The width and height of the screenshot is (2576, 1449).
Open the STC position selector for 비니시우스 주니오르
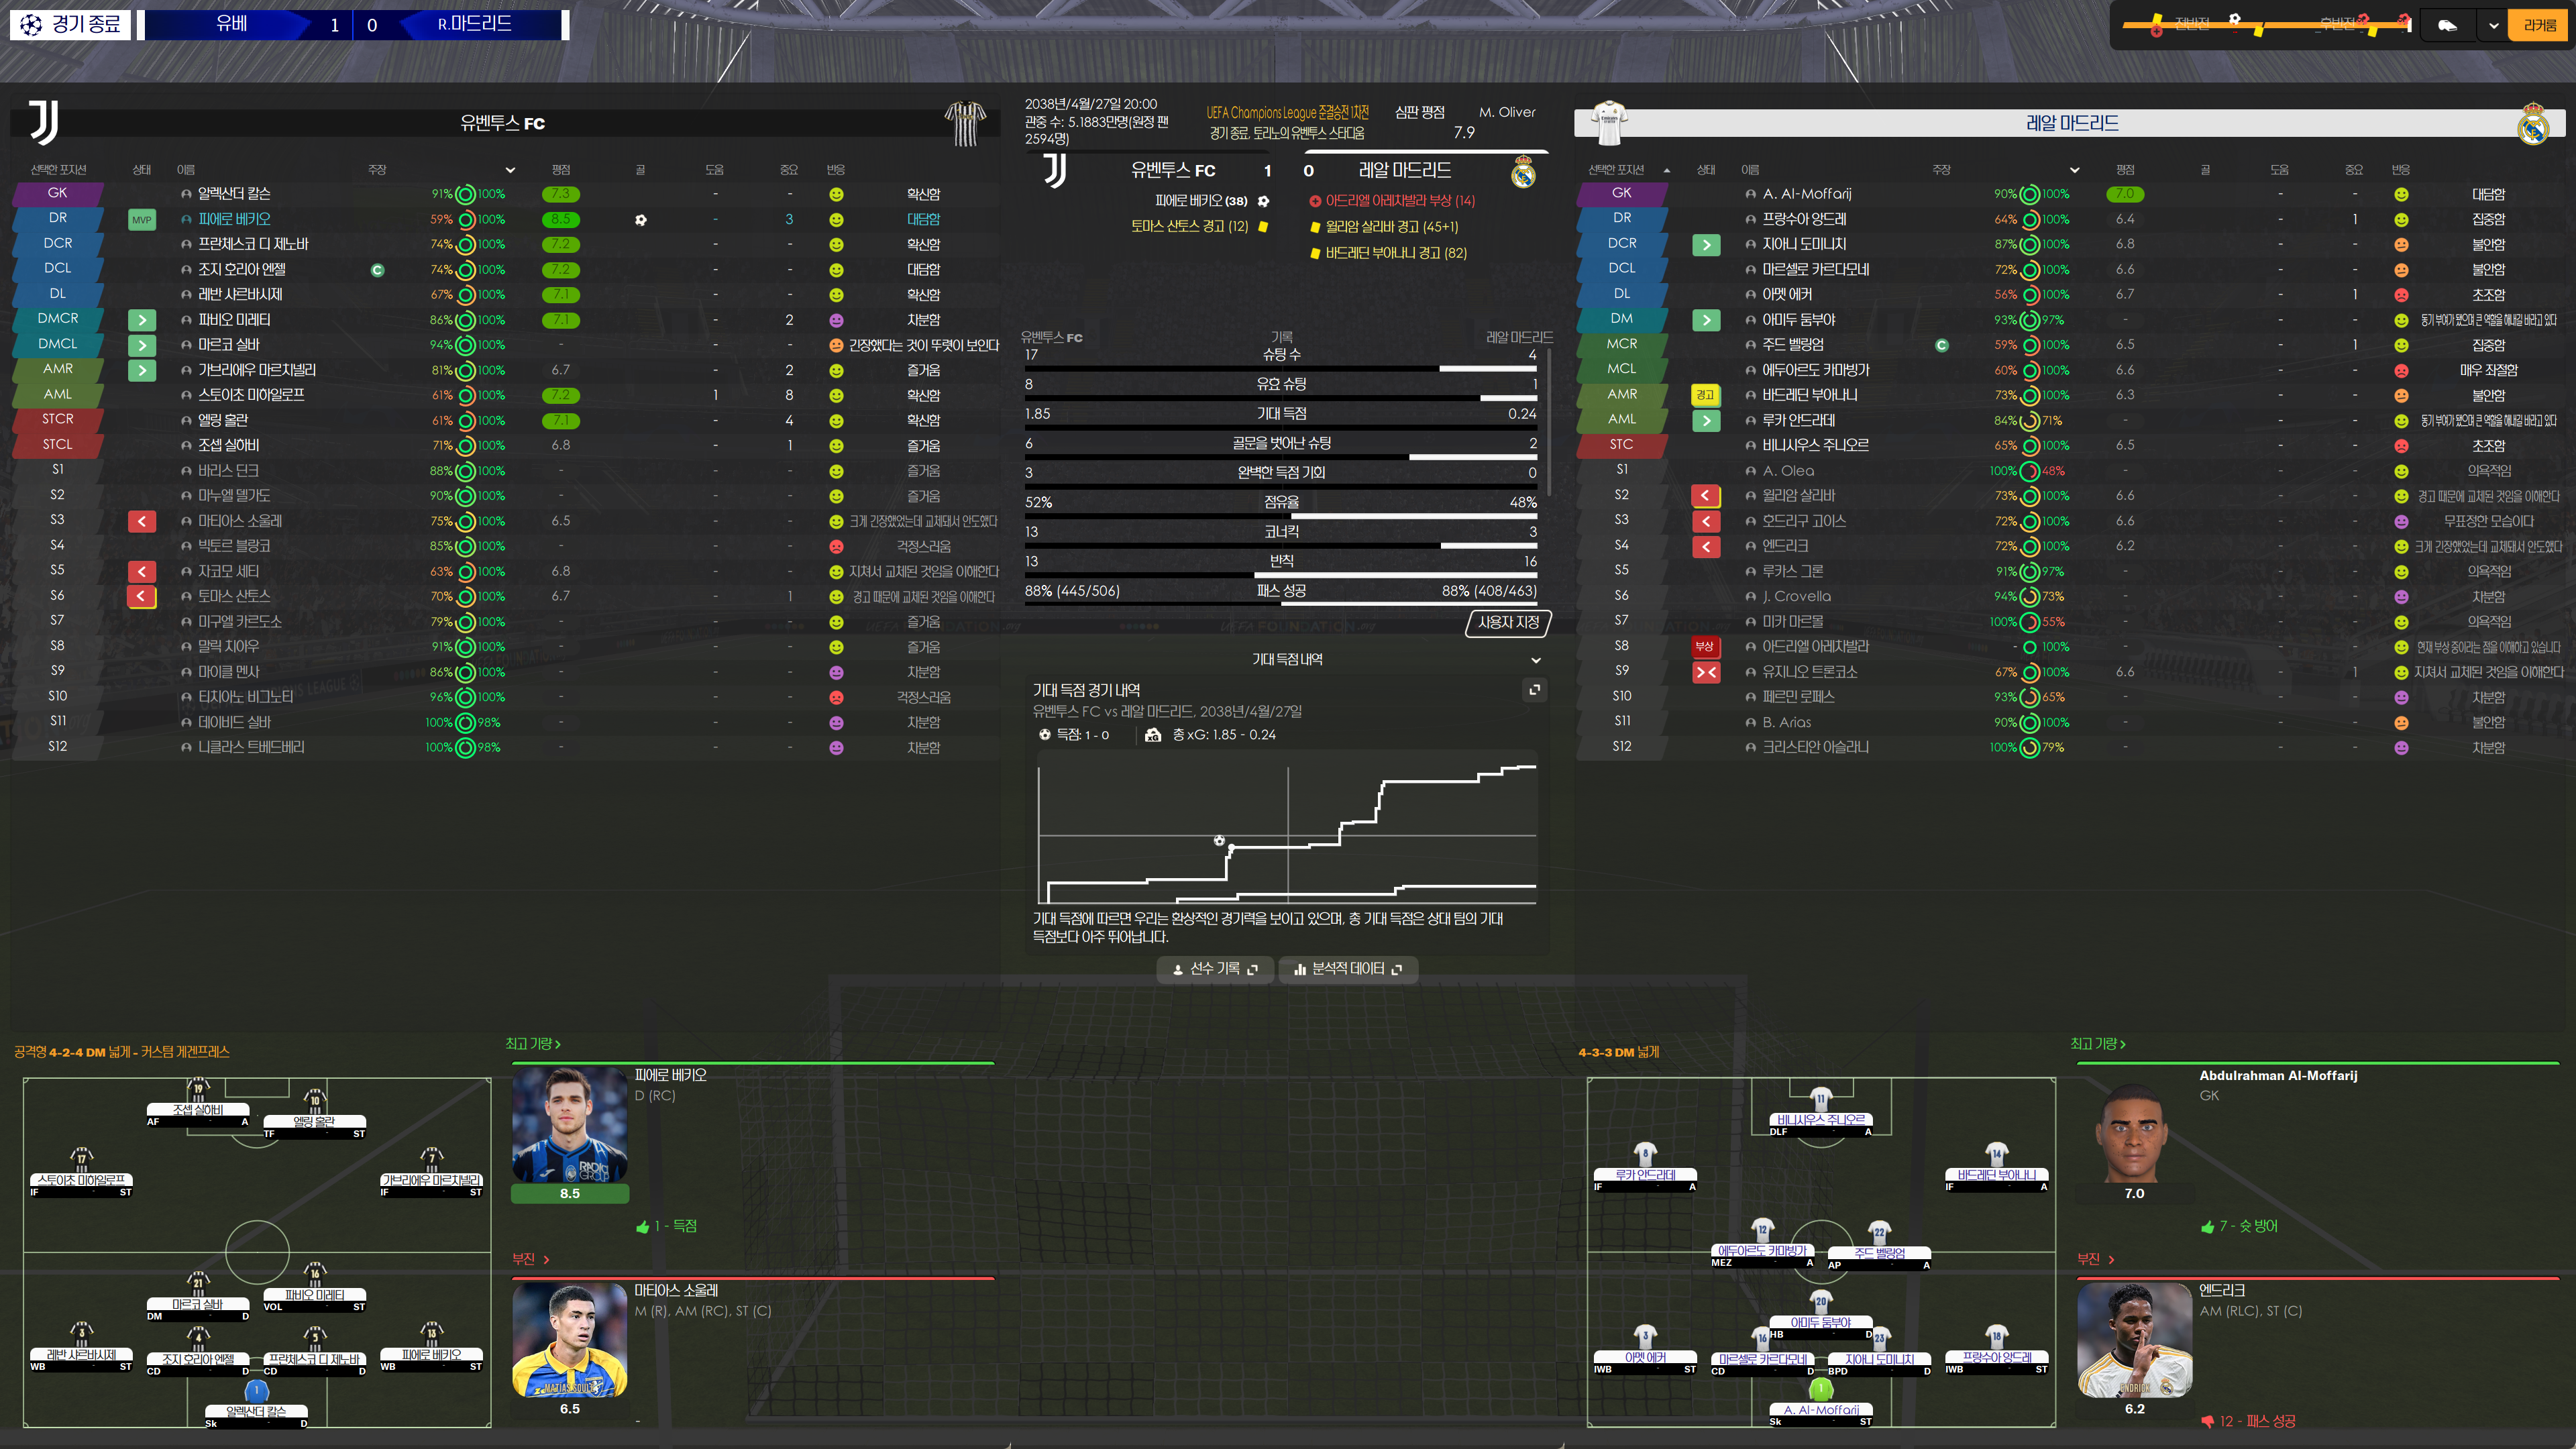coord(1621,444)
